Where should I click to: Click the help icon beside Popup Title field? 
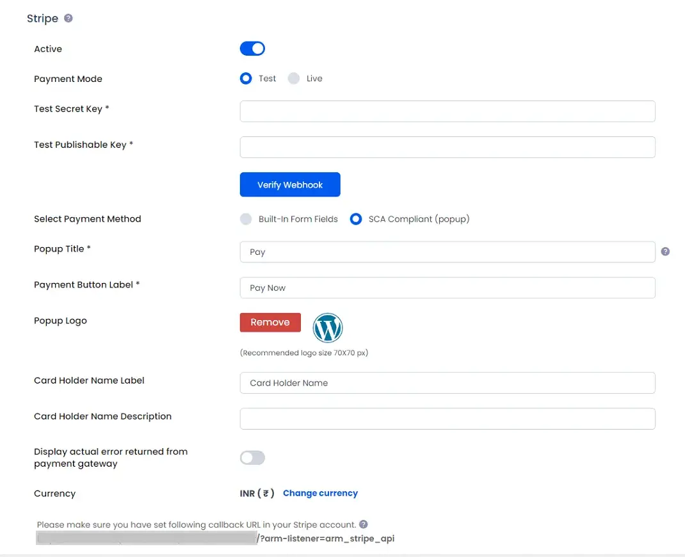(665, 252)
